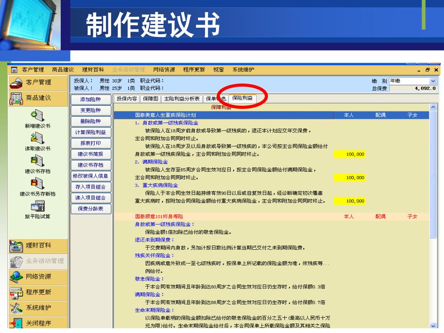Click the 新增建议书 icon
The image size is (444, 333).
click(37, 115)
